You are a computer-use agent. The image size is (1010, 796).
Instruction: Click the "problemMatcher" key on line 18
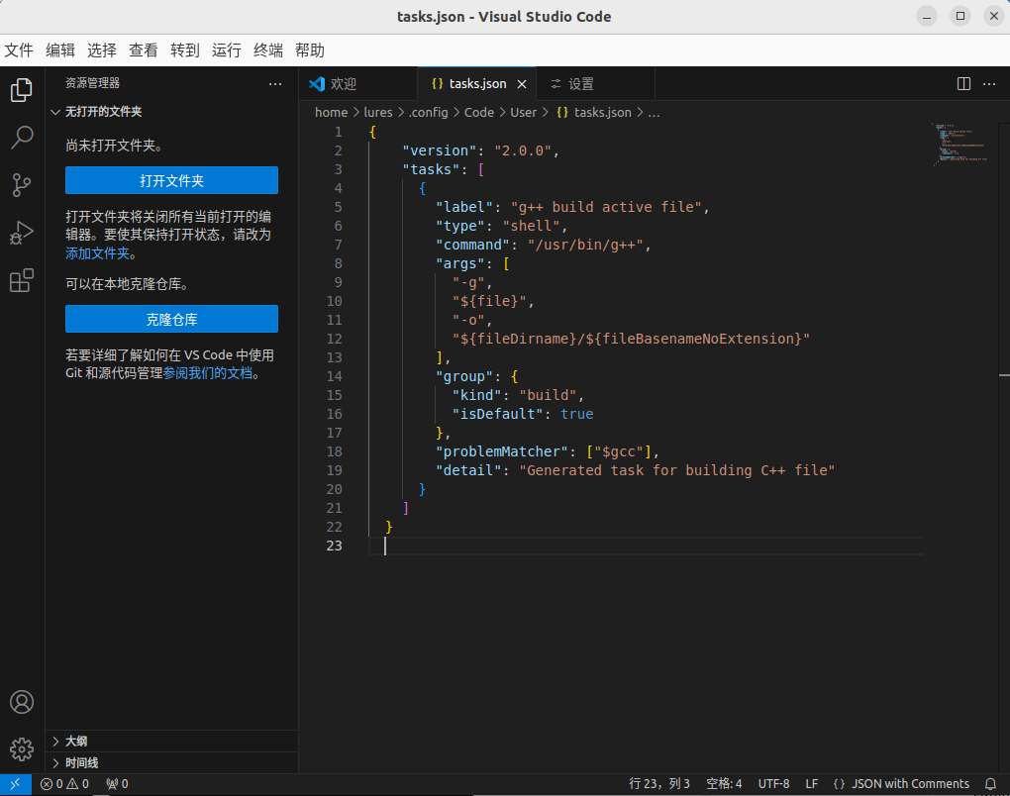tap(502, 451)
